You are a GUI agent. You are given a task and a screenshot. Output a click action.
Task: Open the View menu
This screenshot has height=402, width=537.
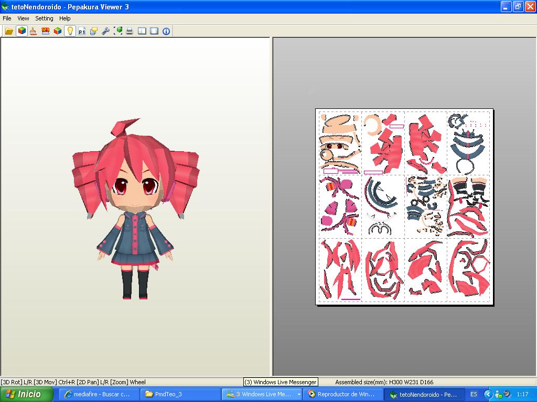pyautogui.click(x=23, y=18)
